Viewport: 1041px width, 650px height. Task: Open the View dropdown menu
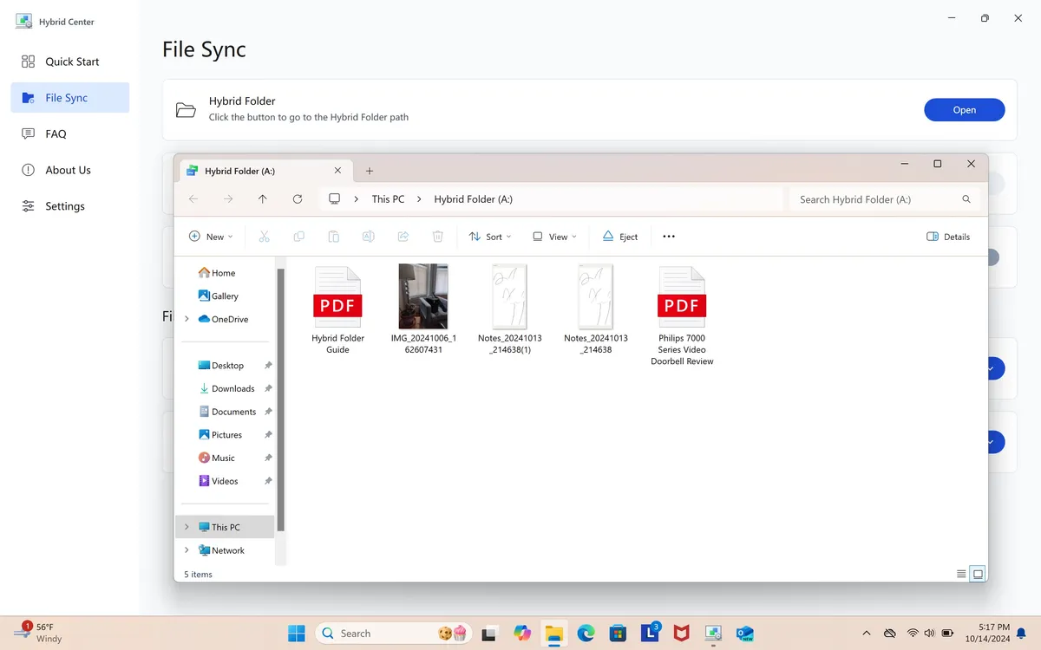[x=554, y=237]
